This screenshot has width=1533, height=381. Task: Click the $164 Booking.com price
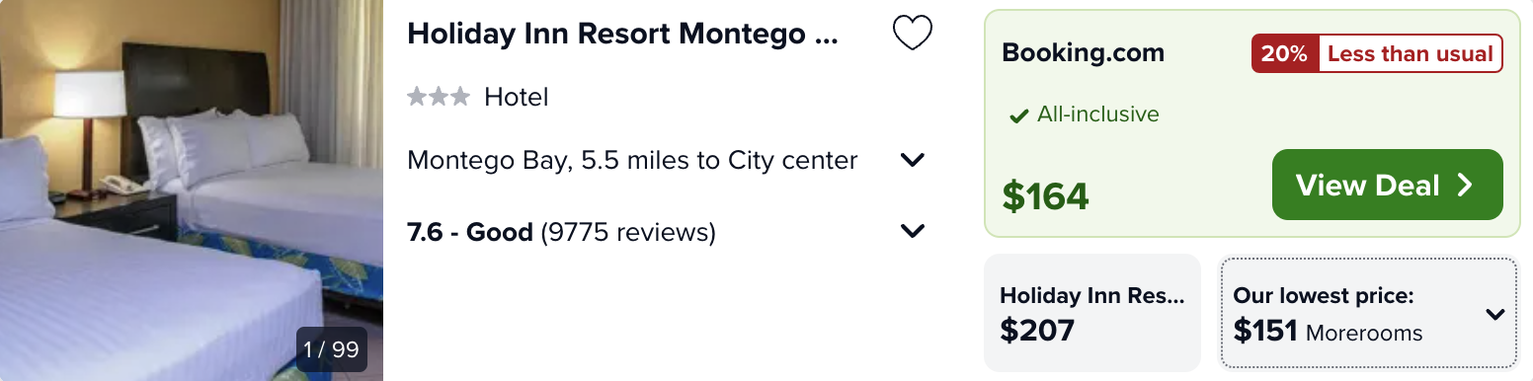point(1045,195)
